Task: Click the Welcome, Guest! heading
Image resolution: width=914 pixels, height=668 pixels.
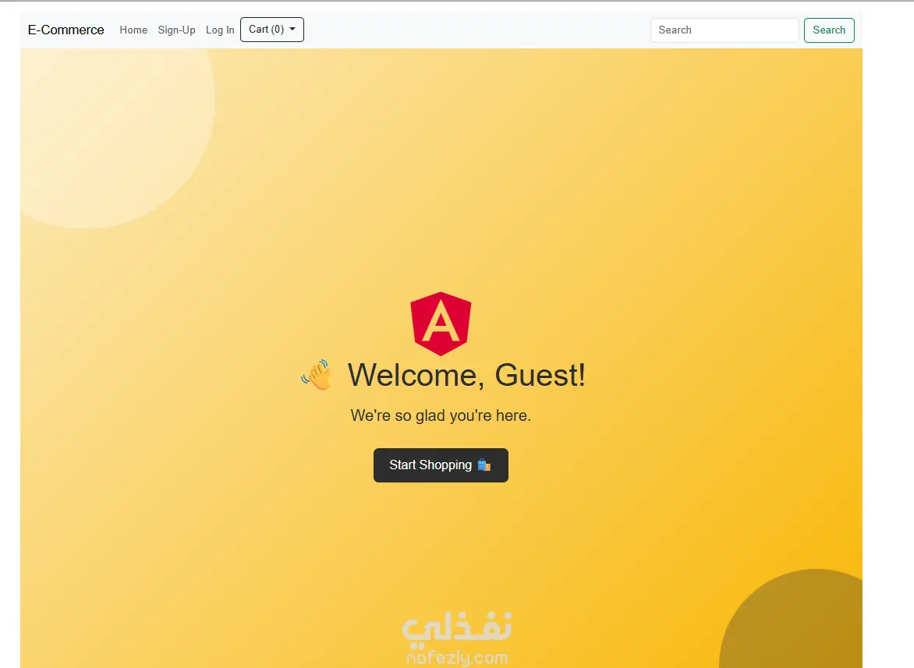Action: [466, 374]
